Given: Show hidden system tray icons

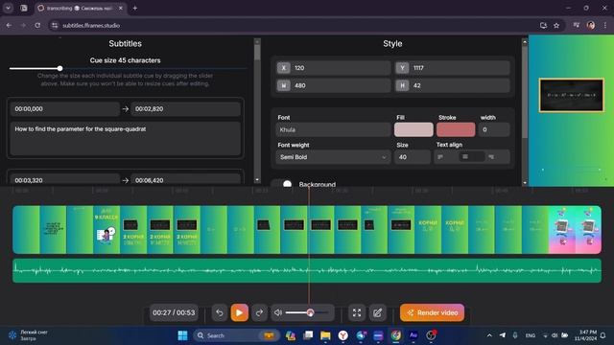Looking at the screenshot, I should coord(489,335).
